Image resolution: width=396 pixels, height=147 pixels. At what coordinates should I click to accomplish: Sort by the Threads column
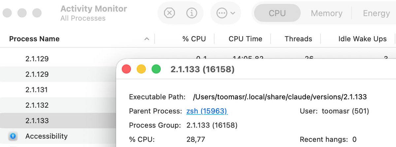298,39
